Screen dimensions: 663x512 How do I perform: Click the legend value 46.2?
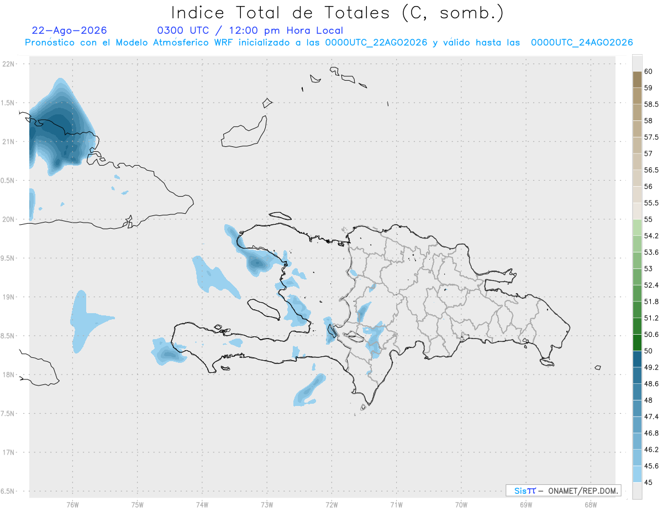coord(651,449)
